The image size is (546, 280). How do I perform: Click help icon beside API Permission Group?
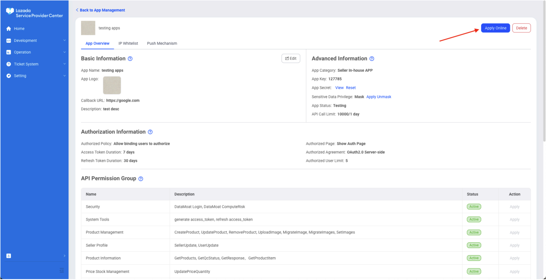coord(141,179)
